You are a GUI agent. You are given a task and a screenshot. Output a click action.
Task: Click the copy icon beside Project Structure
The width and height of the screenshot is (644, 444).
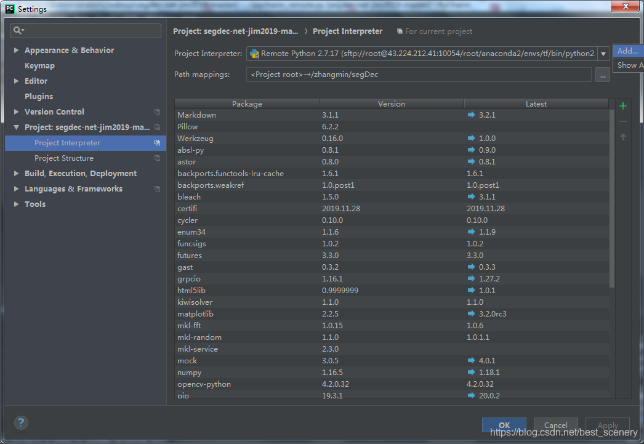pos(157,158)
